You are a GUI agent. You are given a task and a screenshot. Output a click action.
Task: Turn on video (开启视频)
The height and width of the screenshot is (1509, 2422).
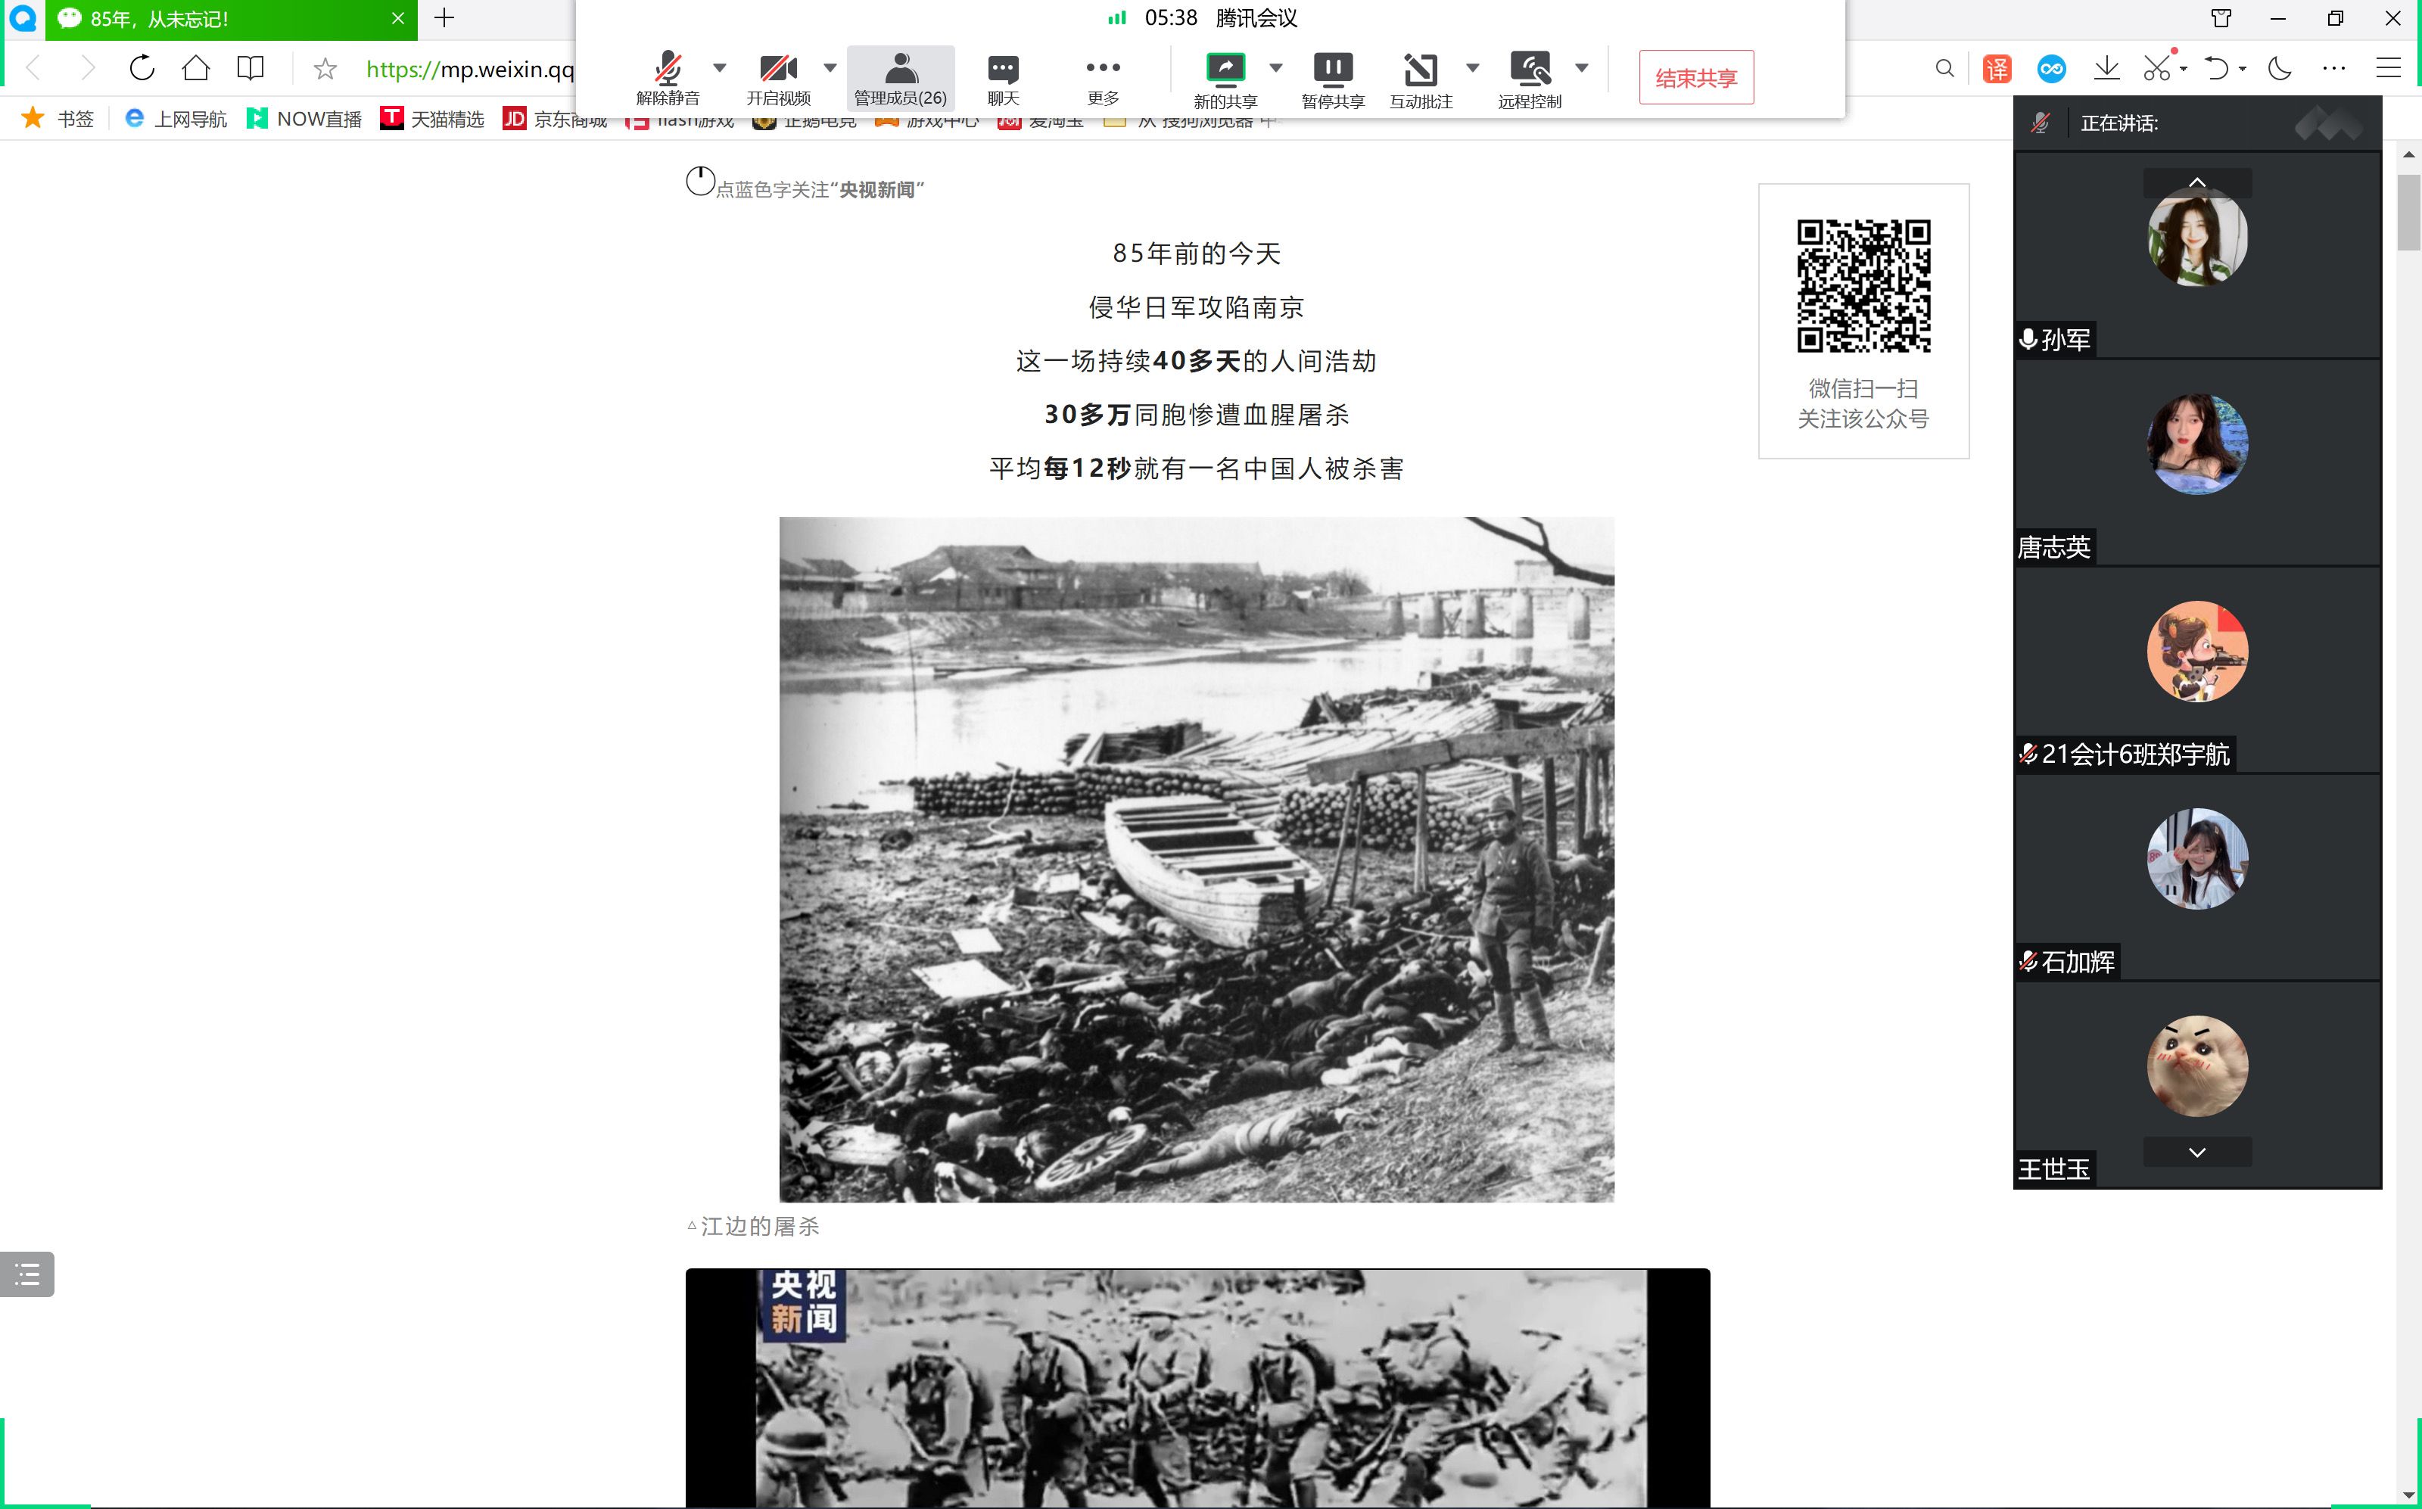[x=778, y=70]
